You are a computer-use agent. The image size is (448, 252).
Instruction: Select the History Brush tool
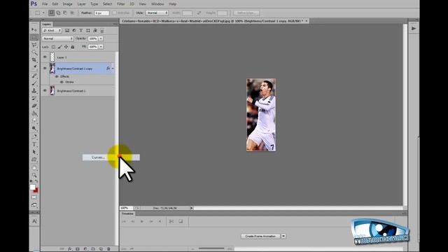(x=34, y=98)
